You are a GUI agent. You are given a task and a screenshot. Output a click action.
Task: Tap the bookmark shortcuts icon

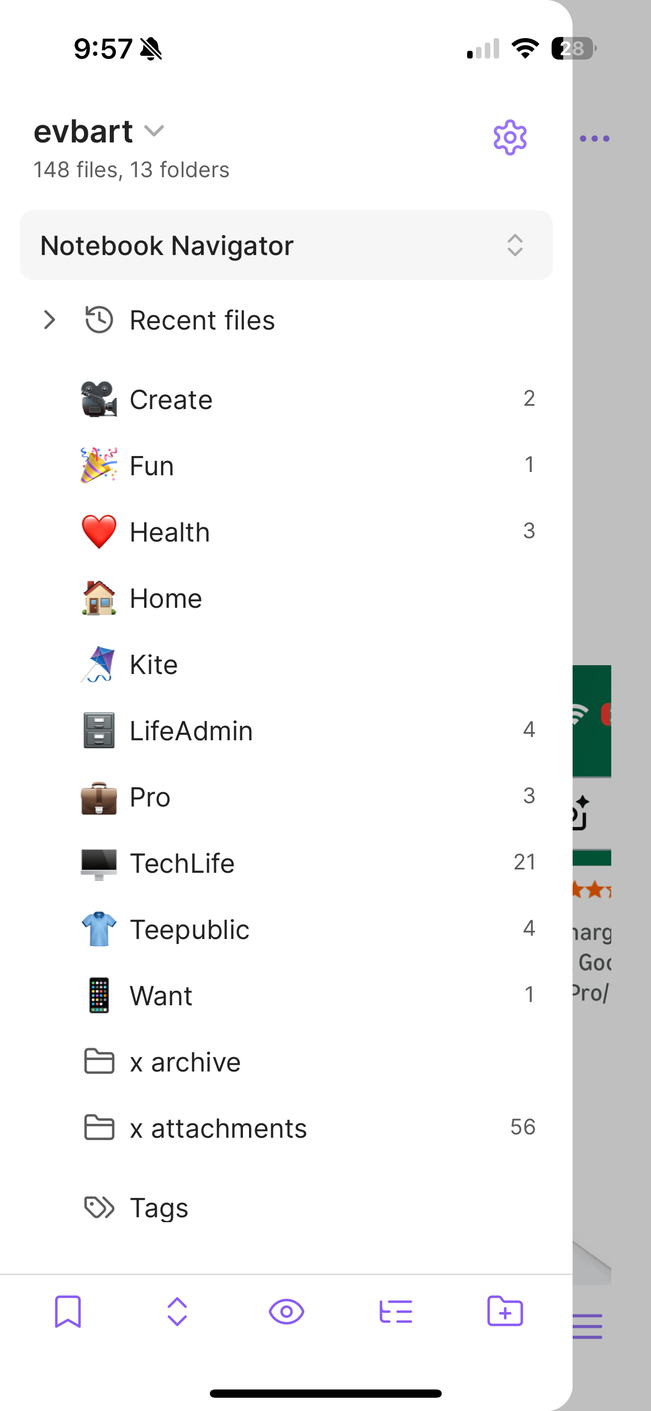[68, 1311]
